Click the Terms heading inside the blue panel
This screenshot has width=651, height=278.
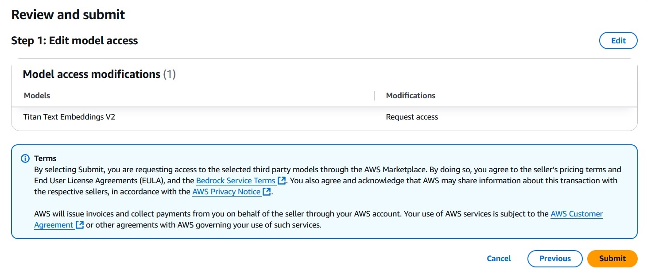pos(46,158)
